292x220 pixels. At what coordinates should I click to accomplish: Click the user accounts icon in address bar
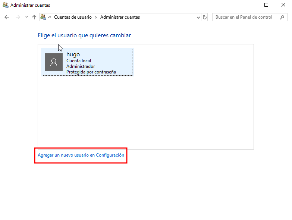pyautogui.click(x=43, y=17)
